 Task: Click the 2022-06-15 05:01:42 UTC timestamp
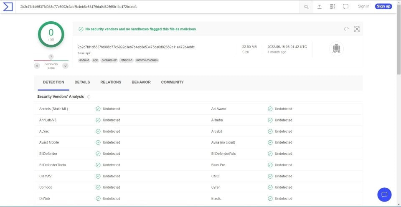click(287, 47)
